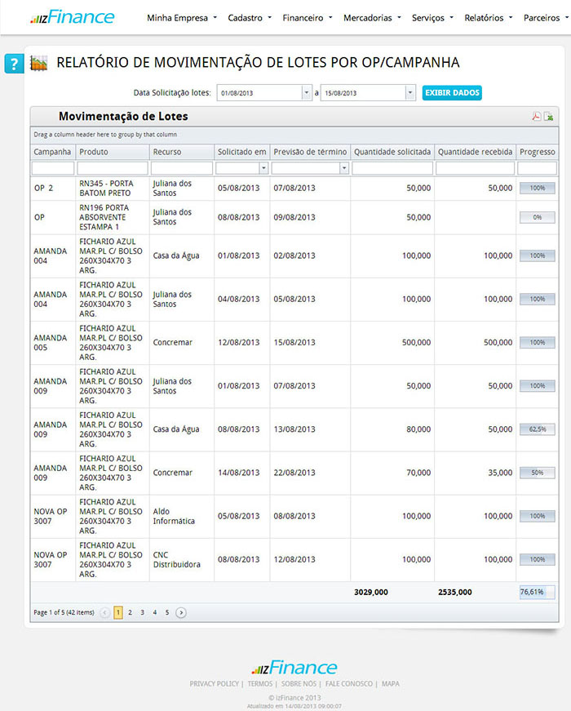Open the end date 15/08/2013 dropdown
The width and height of the screenshot is (571, 711).
click(410, 93)
